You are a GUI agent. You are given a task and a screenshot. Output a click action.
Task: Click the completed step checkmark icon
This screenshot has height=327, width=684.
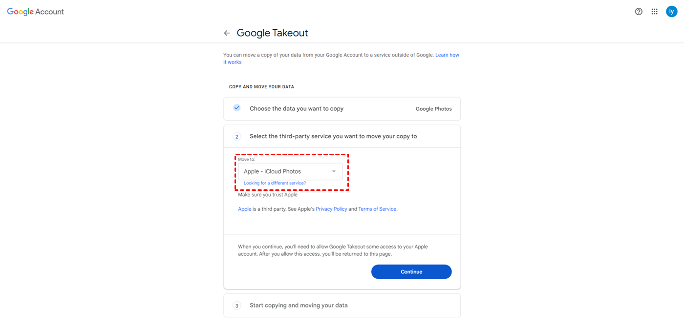[237, 108]
